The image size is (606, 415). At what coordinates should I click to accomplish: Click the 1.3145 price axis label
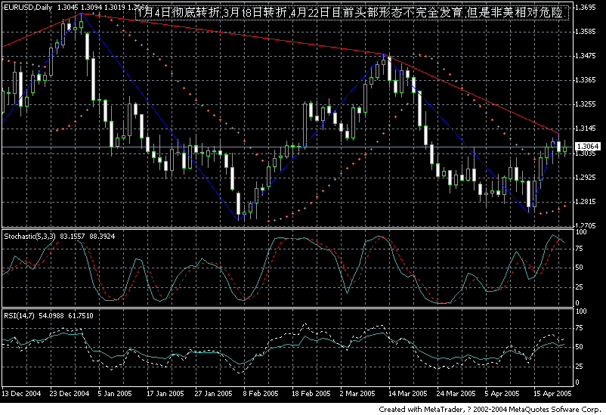(586, 129)
